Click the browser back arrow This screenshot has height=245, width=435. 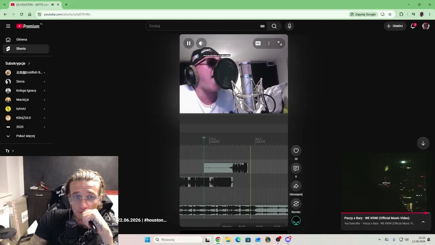(x=5, y=14)
